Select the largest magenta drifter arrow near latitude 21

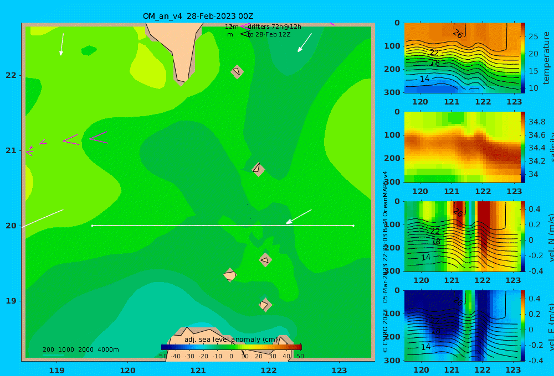(99, 138)
